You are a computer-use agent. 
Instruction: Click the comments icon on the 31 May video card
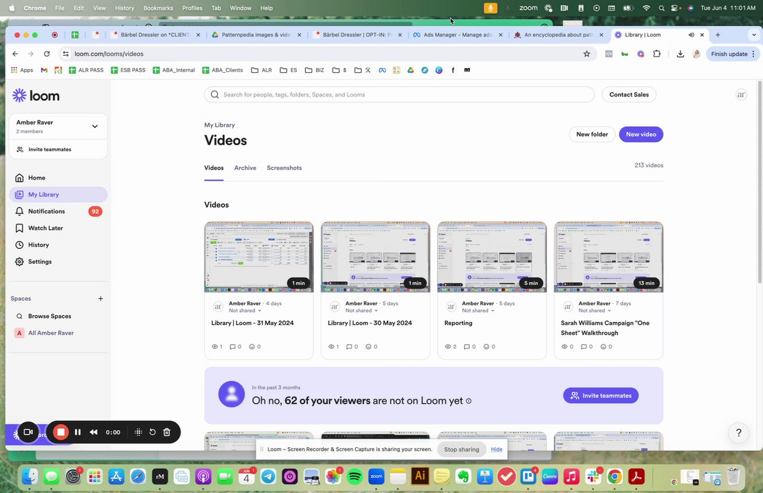coord(232,347)
